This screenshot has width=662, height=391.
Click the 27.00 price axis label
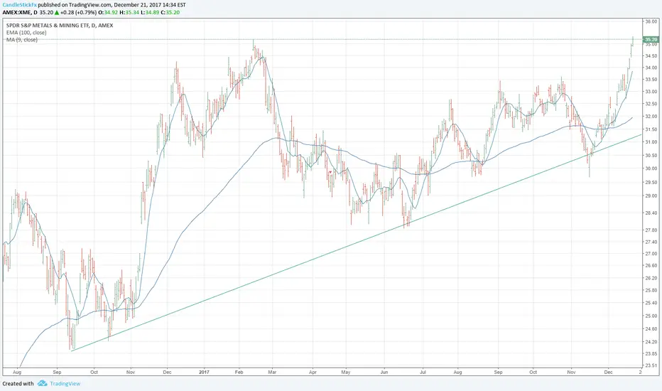[x=651, y=254]
